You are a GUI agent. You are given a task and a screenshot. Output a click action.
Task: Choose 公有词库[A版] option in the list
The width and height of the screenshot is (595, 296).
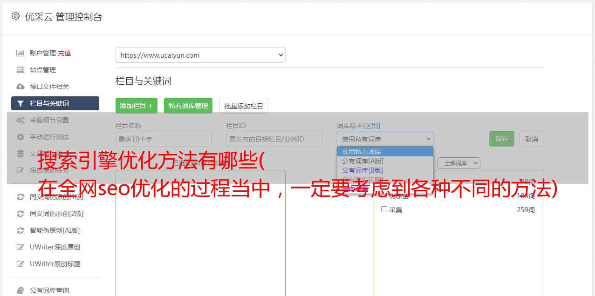click(x=385, y=161)
